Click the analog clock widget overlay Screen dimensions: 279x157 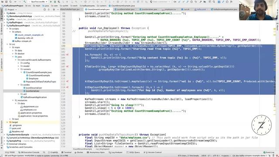coord(262,125)
